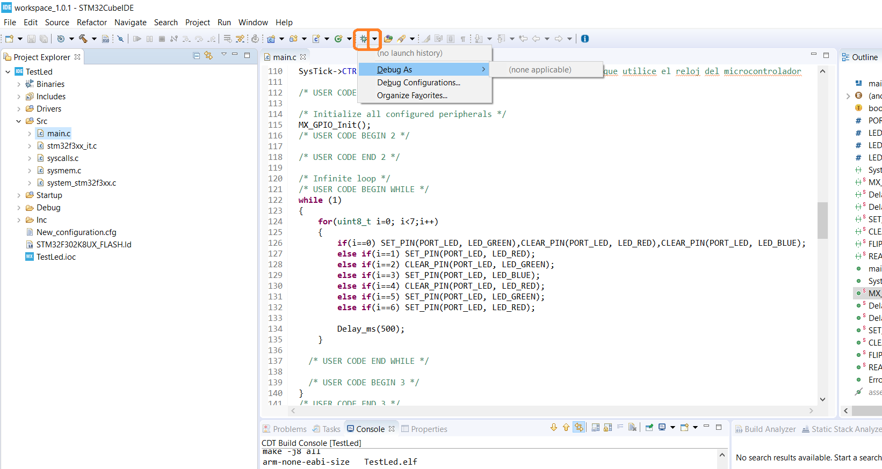Click the Save toolbar icon
The width and height of the screenshot is (882, 469).
(32, 39)
